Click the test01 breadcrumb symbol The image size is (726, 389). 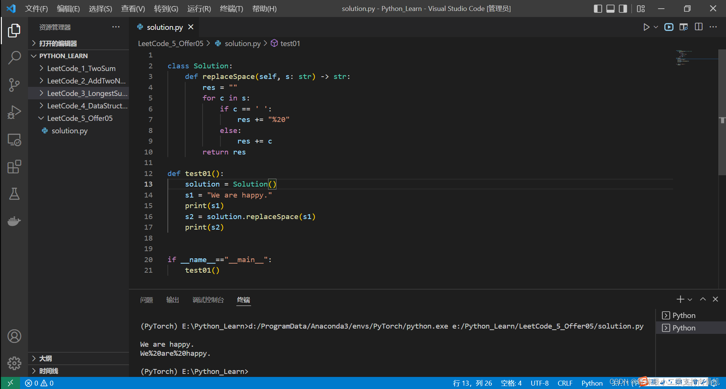tap(286, 43)
